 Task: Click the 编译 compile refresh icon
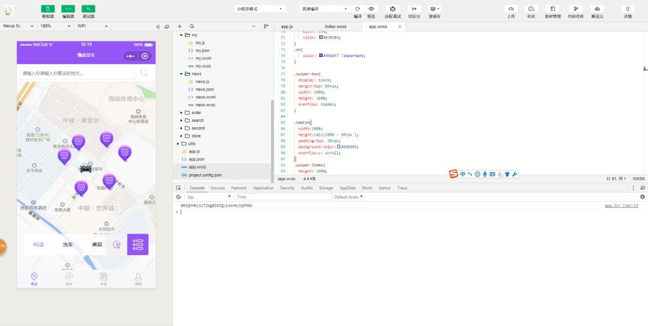click(x=358, y=8)
